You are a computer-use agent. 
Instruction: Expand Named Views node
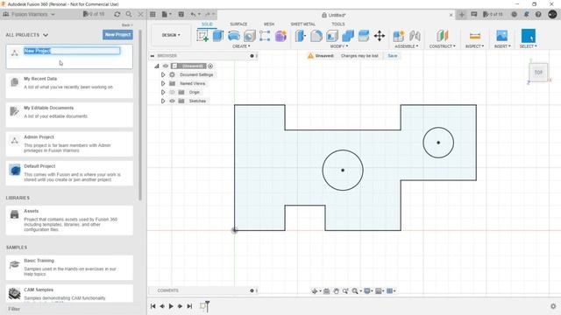pyautogui.click(x=163, y=84)
